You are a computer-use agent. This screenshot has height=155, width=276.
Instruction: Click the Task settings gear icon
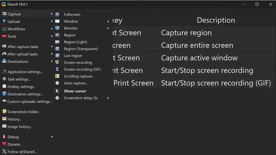coord(4,79)
